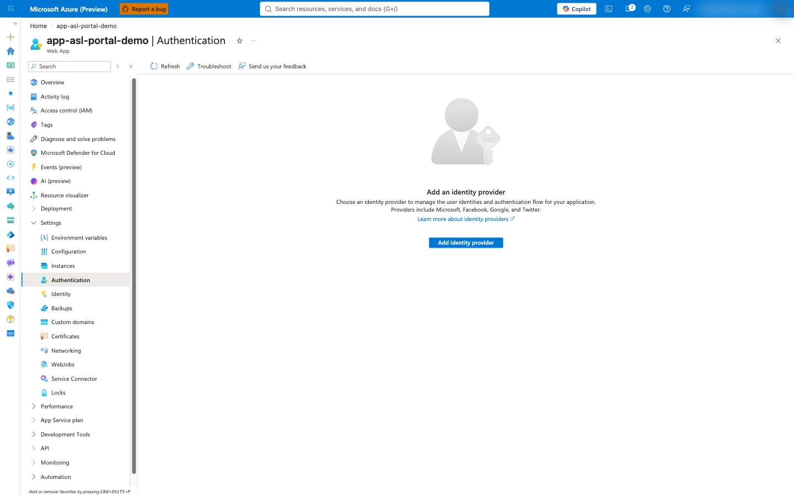The height and width of the screenshot is (496, 794).
Task: Click Environment variables icon
Action: coord(44,238)
